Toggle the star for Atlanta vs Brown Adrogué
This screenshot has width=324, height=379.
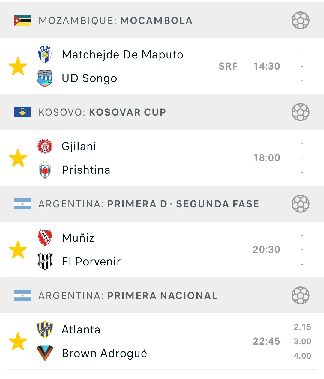[x=18, y=341]
